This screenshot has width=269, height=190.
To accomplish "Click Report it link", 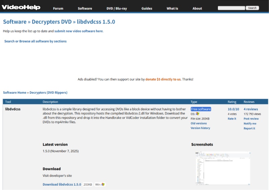I will (x=249, y=128).
